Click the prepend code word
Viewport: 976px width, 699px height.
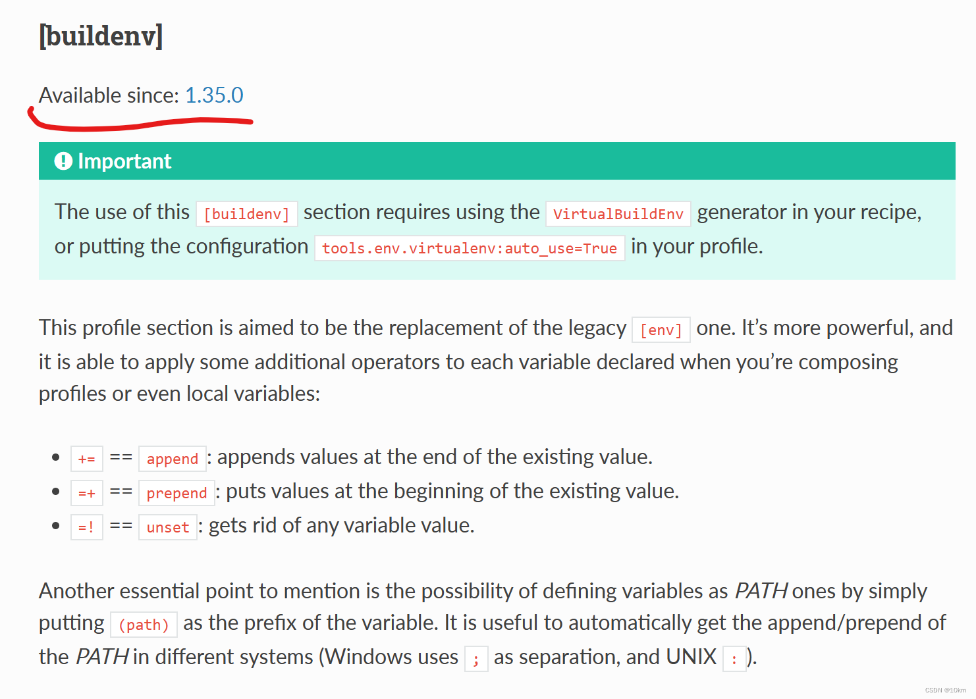176,493
